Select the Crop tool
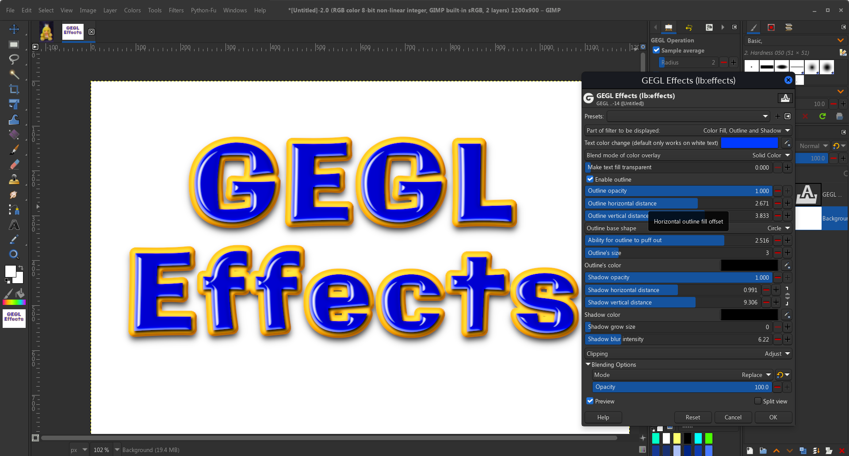Screen dimensions: 849x456 point(14,89)
